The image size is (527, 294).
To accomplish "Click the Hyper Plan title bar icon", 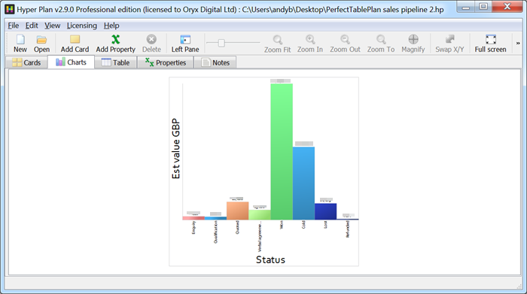I will tap(9, 9).
